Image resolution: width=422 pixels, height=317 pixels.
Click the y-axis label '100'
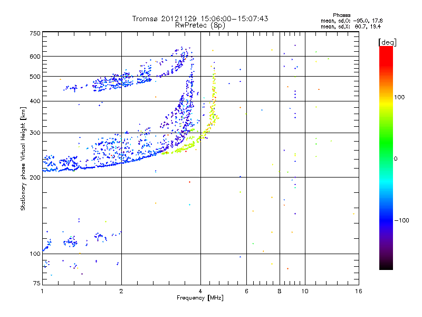pyautogui.click(x=35, y=254)
